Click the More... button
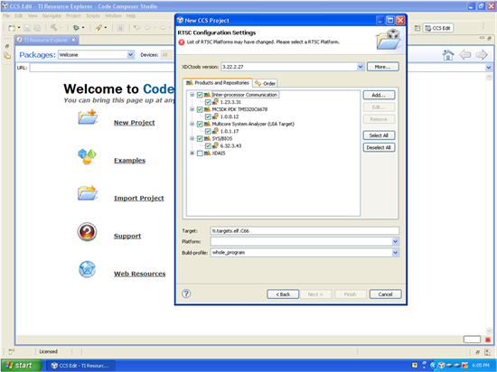This screenshot has width=497, height=372. click(382, 67)
